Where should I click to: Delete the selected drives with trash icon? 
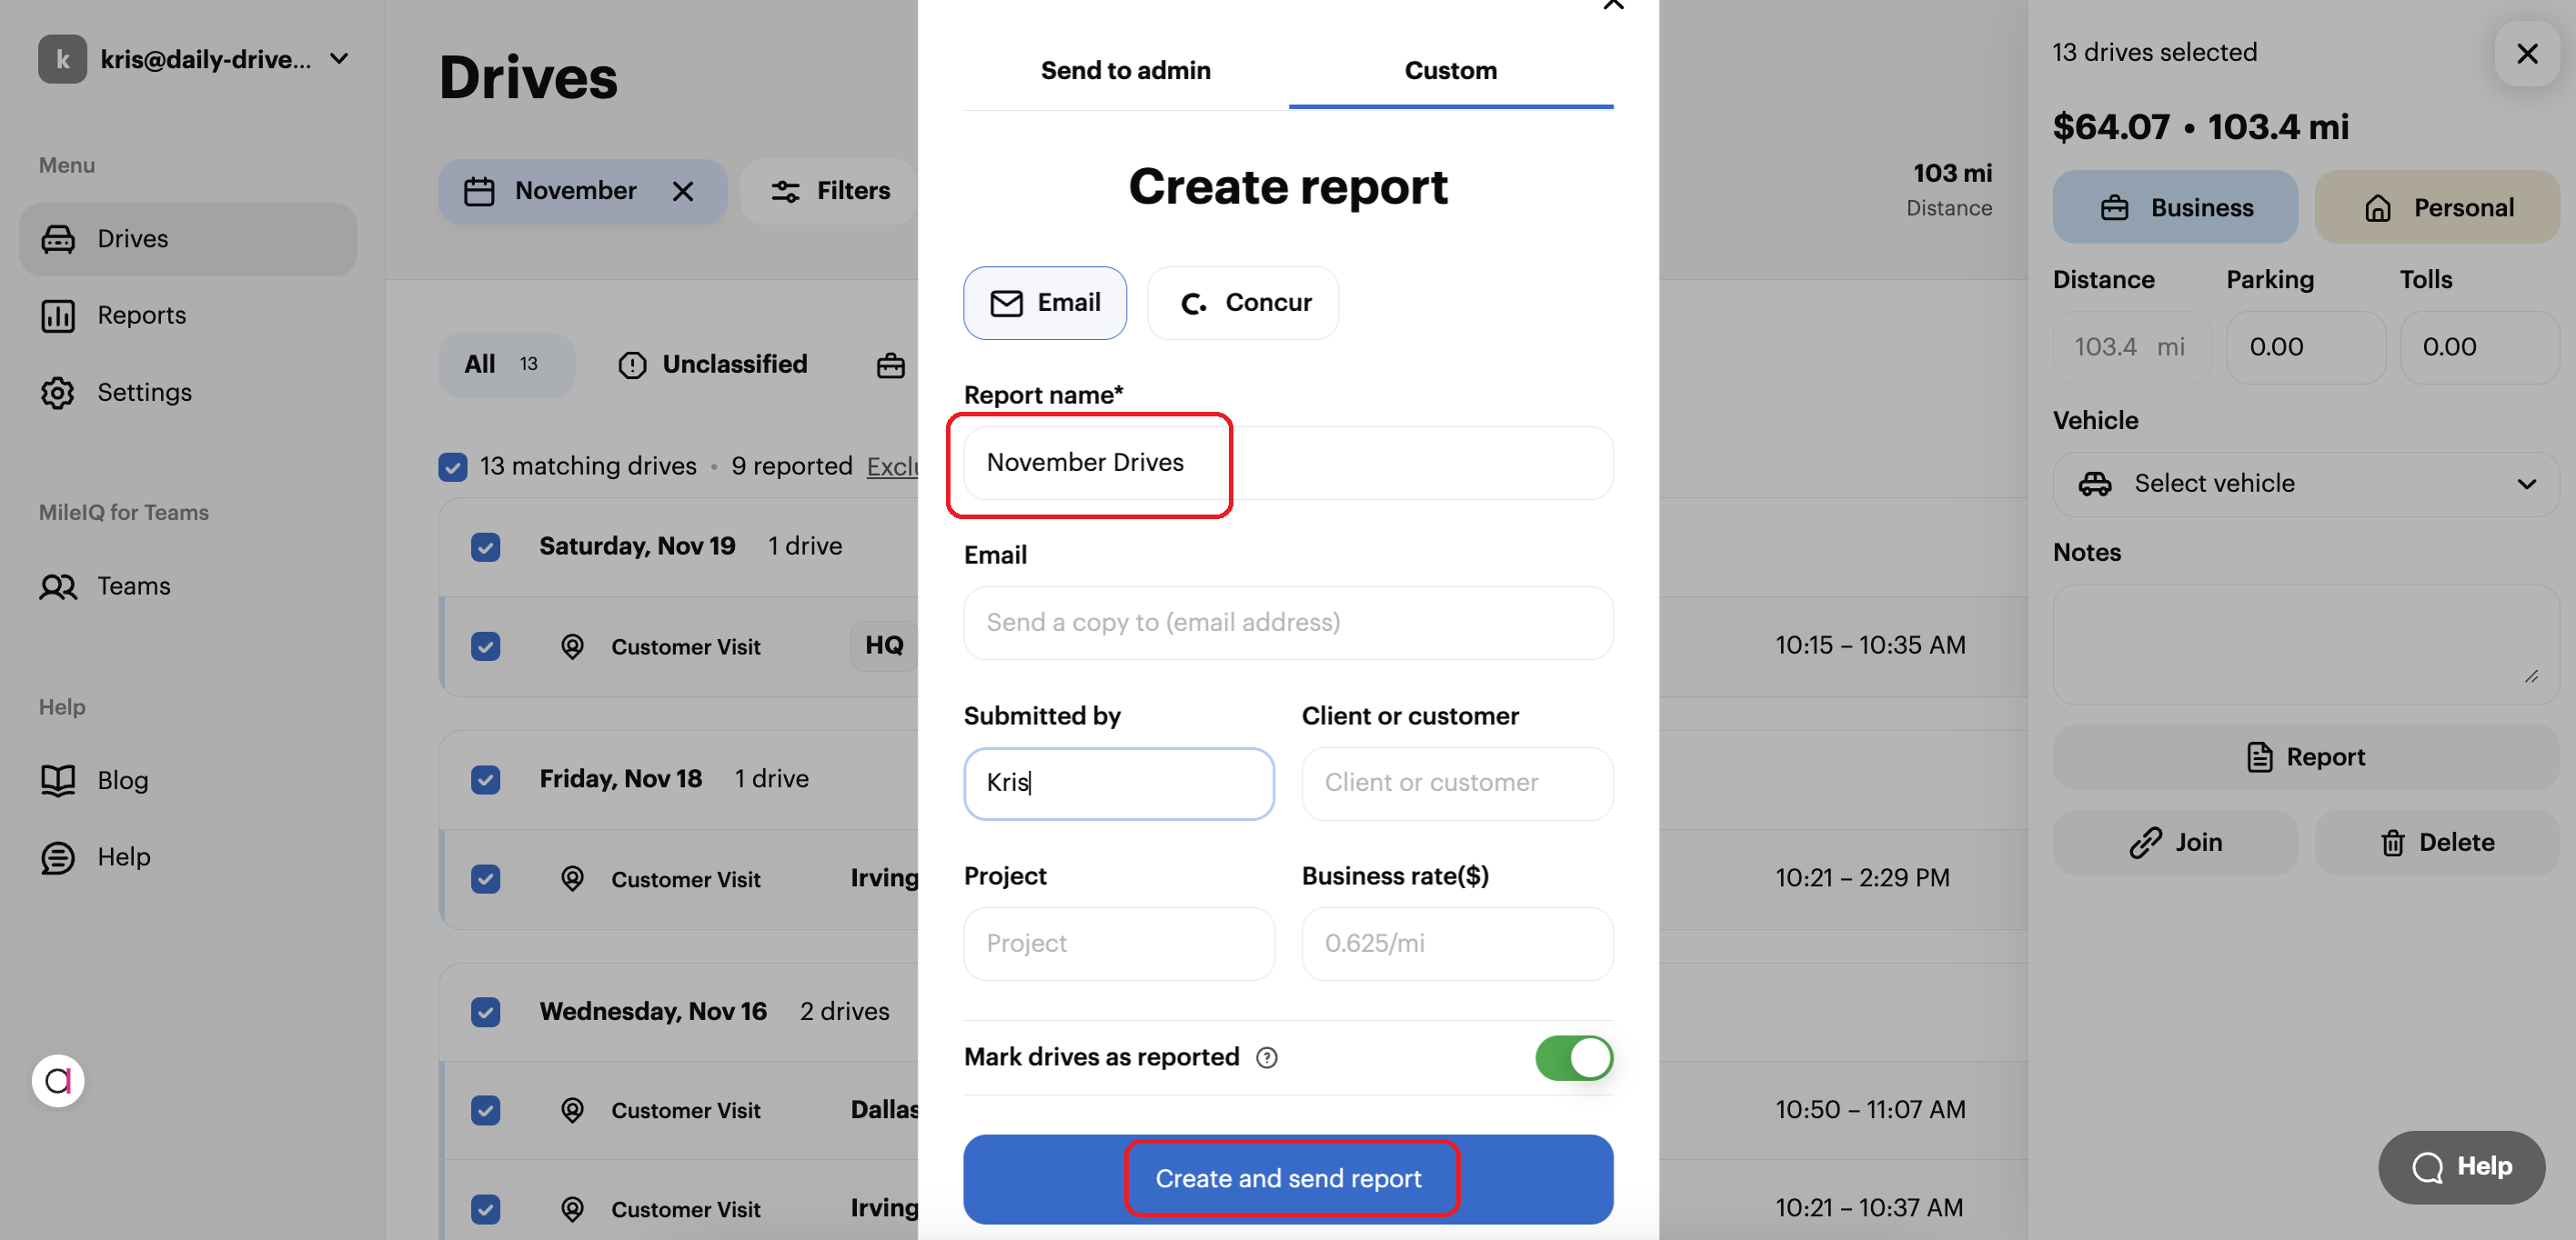pos(2437,843)
